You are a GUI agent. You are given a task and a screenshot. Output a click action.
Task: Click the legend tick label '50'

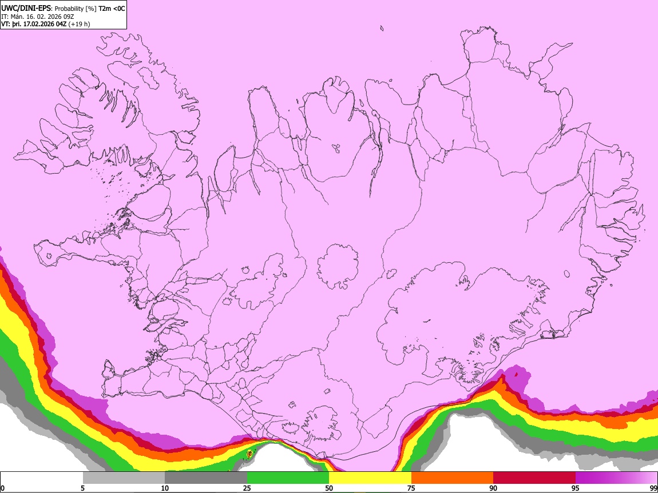[329, 488]
